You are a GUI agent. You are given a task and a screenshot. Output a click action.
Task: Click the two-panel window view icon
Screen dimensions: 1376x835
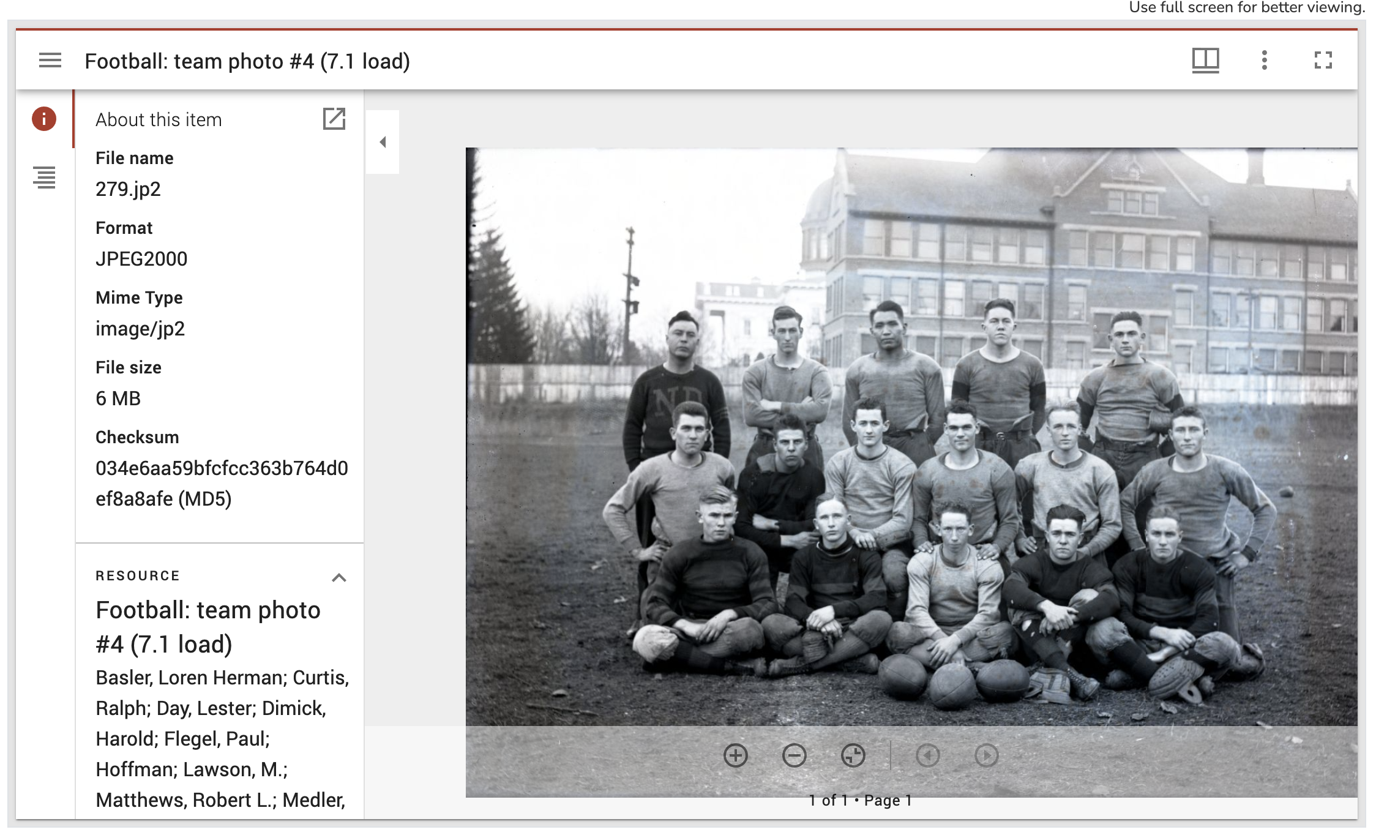(1205, 61)
